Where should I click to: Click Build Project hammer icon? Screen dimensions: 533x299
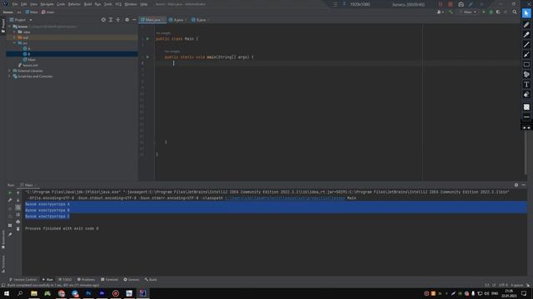(x=451, y=12)
